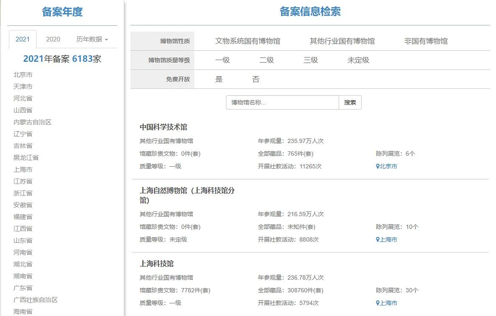
Task: Open the 上海科技馆 museum title
Action: [x=156, y=264]
